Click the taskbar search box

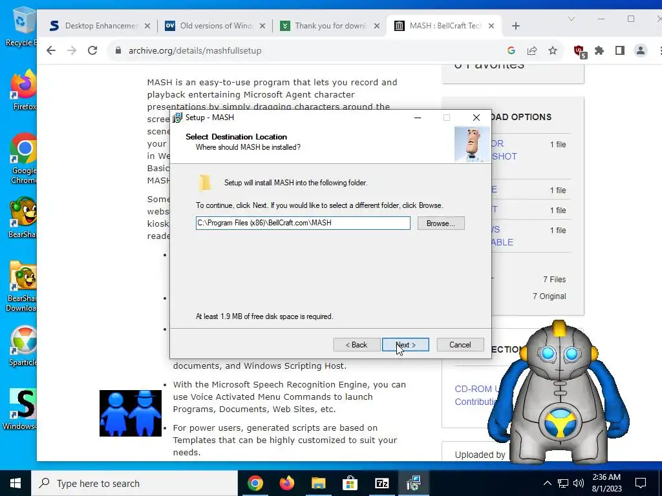(134, 483)
